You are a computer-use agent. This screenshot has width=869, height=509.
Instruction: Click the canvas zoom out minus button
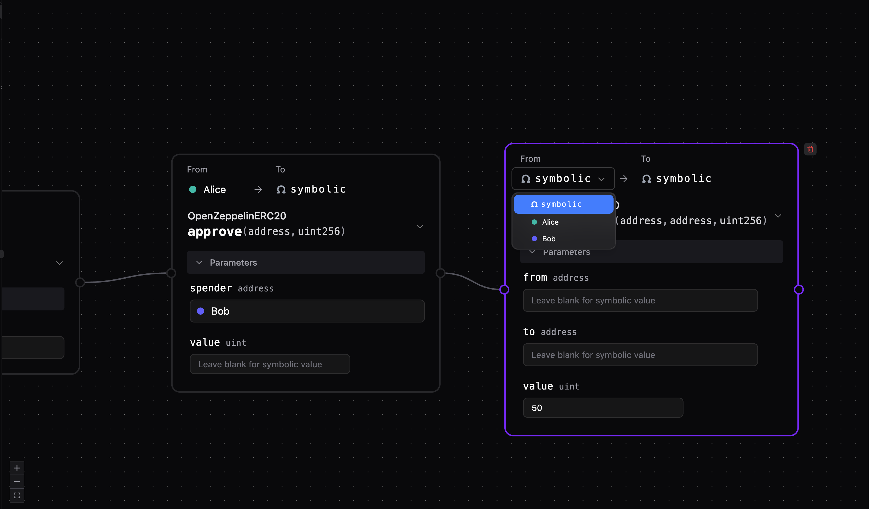tap(17, 481)
